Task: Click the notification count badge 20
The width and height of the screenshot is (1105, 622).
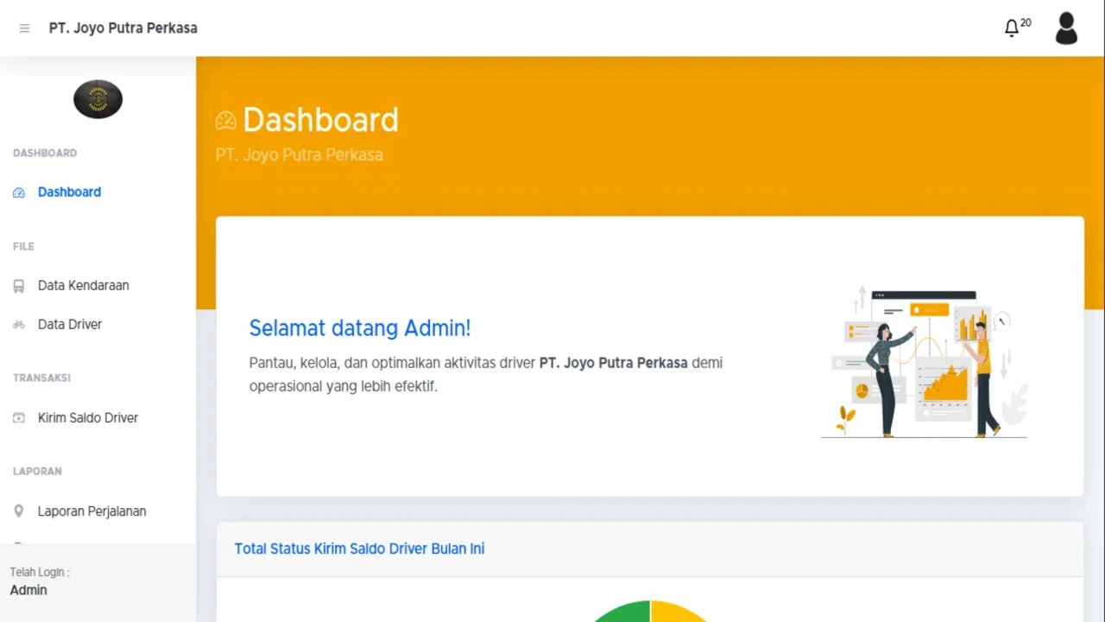Action: coord(1026,22)
